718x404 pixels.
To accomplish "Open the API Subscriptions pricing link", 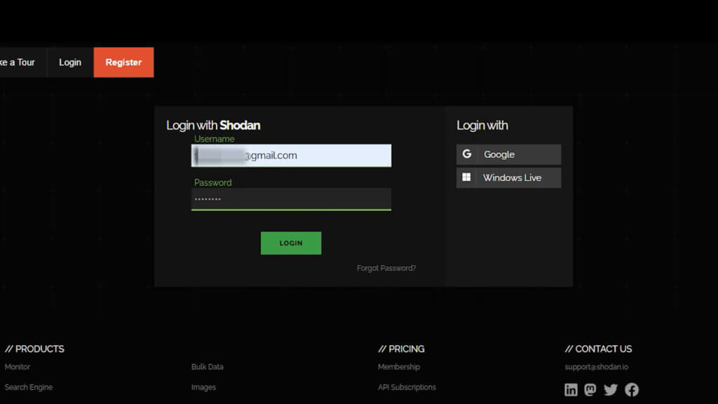I will click(407, 386).
